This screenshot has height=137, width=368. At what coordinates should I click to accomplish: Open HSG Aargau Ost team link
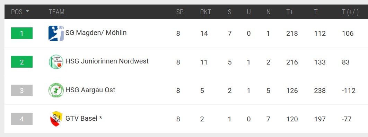pyautogui.click(x=90, y=90)
